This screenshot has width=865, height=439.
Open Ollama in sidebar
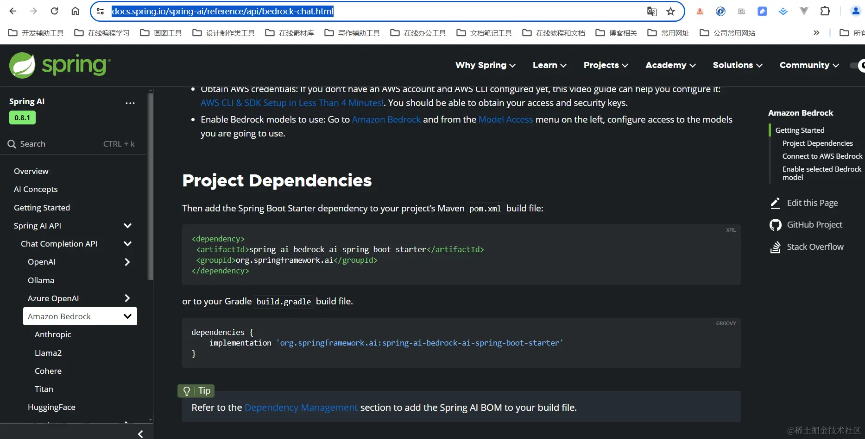point(41,280)
